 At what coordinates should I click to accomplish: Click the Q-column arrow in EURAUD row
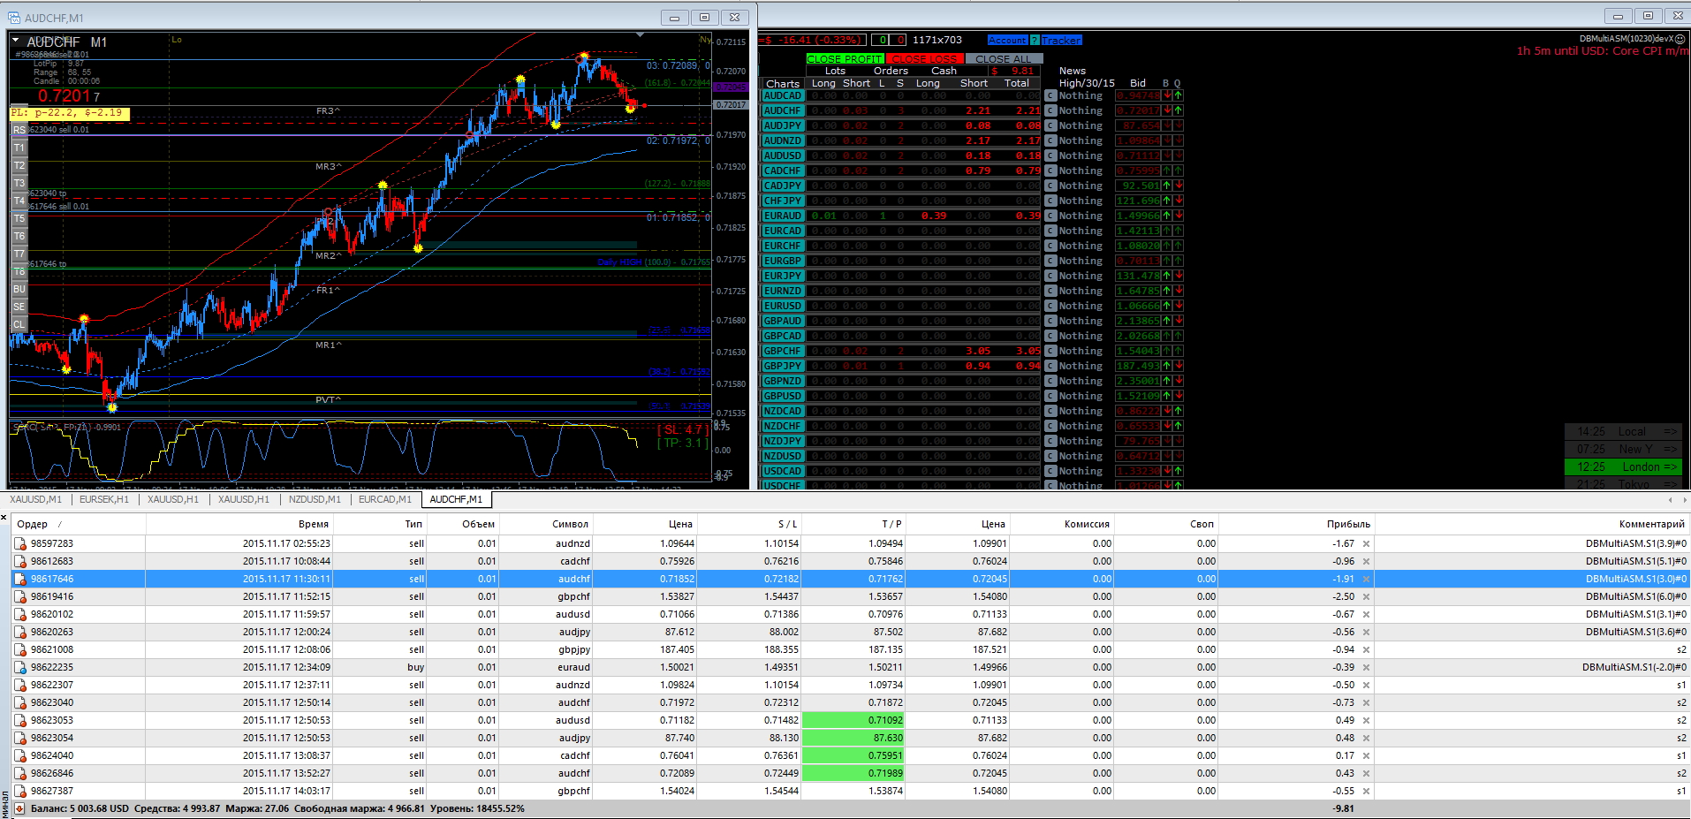click(1179, 216)
